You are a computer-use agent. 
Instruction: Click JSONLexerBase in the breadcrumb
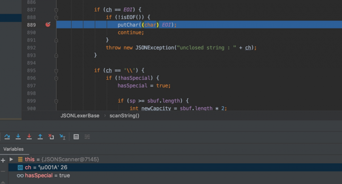tap(80, 116)
